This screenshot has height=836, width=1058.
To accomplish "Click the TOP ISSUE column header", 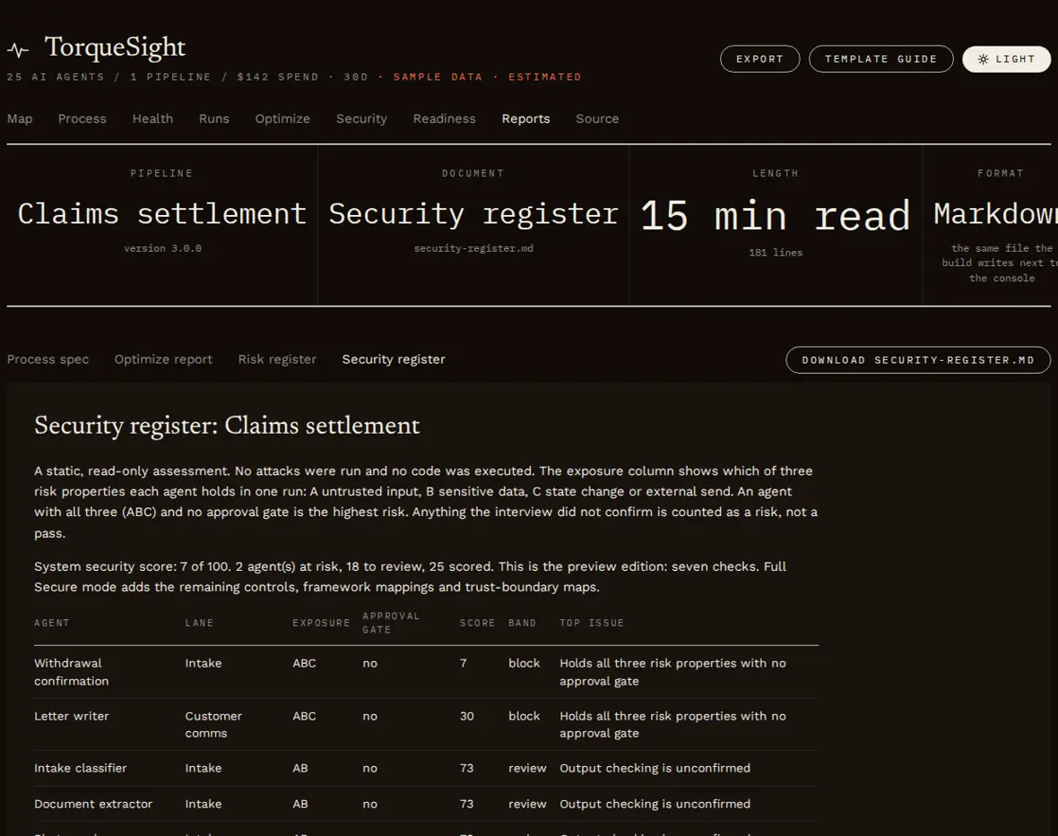I will (x=592, y=623).
